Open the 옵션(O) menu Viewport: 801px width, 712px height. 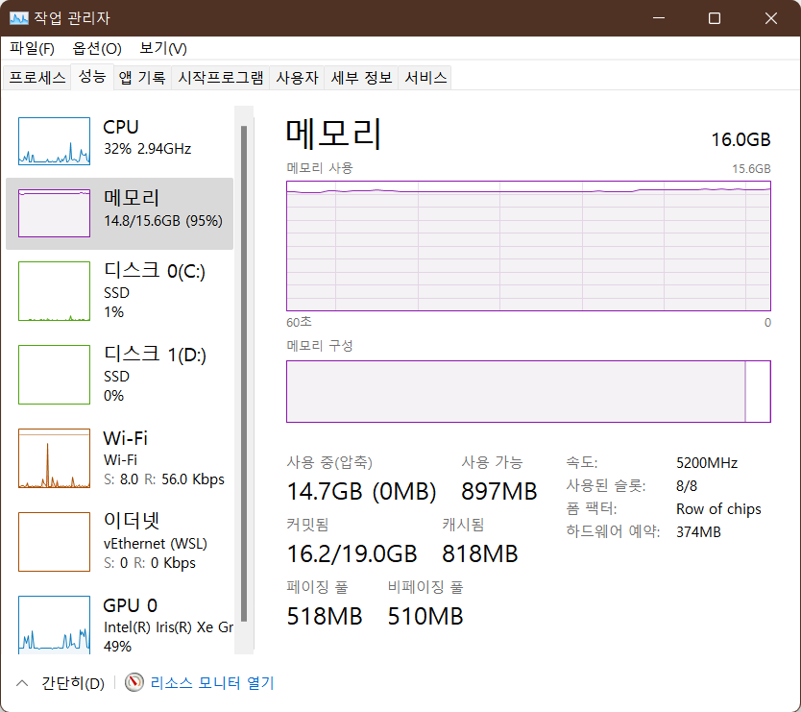pyautogui.click(x=97, y=49)
